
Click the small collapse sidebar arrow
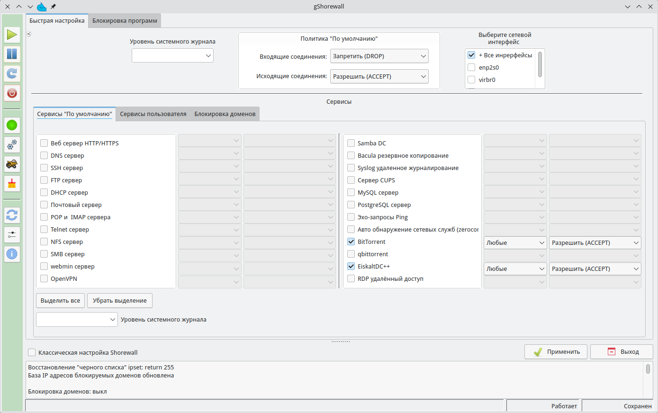point(29,34)
